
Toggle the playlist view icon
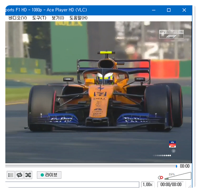pos(11,175)
